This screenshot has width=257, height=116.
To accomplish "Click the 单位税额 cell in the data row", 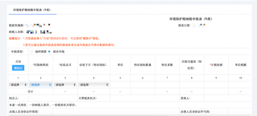I will (240, 85).
